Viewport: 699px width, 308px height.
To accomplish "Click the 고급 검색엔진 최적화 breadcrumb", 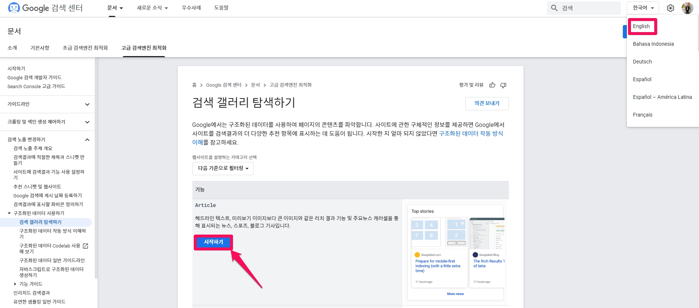I will point(290,85).
